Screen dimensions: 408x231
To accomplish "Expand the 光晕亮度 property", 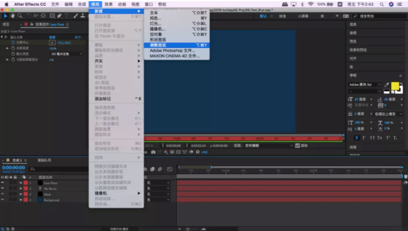I will [x=7, y=49].
